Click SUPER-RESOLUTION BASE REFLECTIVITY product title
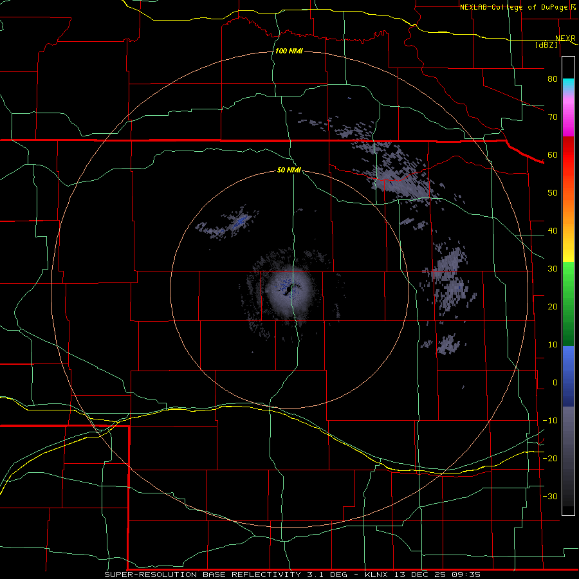 (203, 574)
